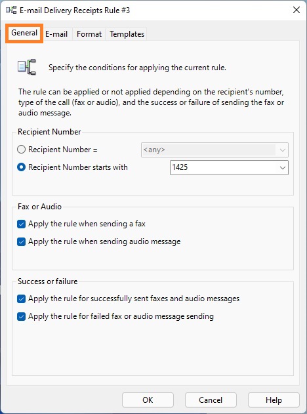Open the disabled <any> recipient number dropdown
This screenshot has width=307, height=414.
(x=215, y=150)
